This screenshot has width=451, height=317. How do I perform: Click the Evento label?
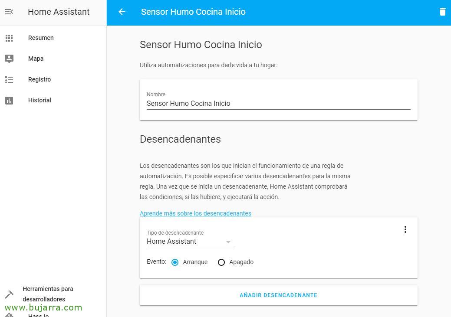156,262
